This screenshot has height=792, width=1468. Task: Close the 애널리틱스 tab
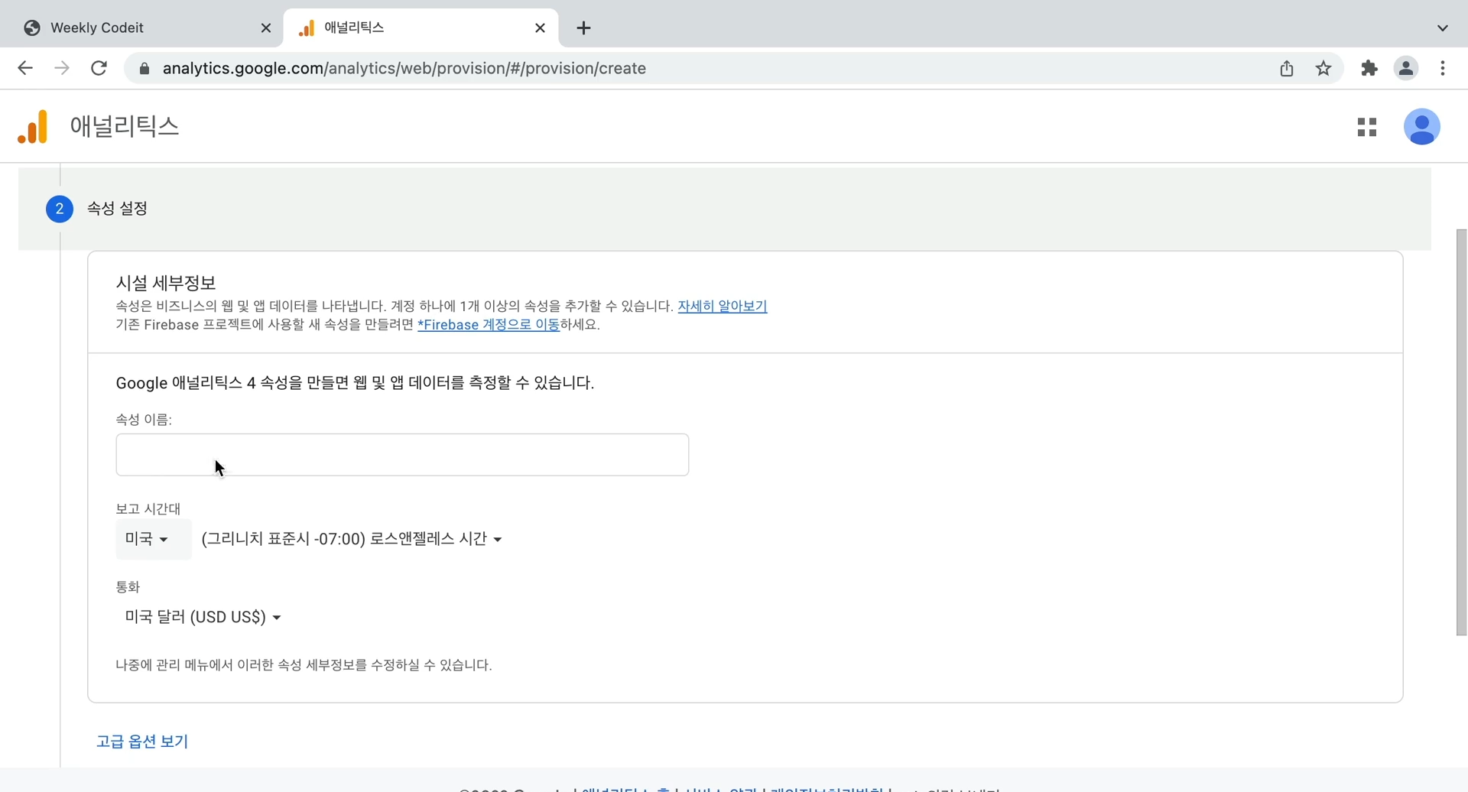coord(540,28)
